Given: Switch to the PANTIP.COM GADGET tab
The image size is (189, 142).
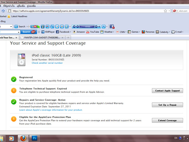Looking at the screenshot, I should tap(41, 38).
